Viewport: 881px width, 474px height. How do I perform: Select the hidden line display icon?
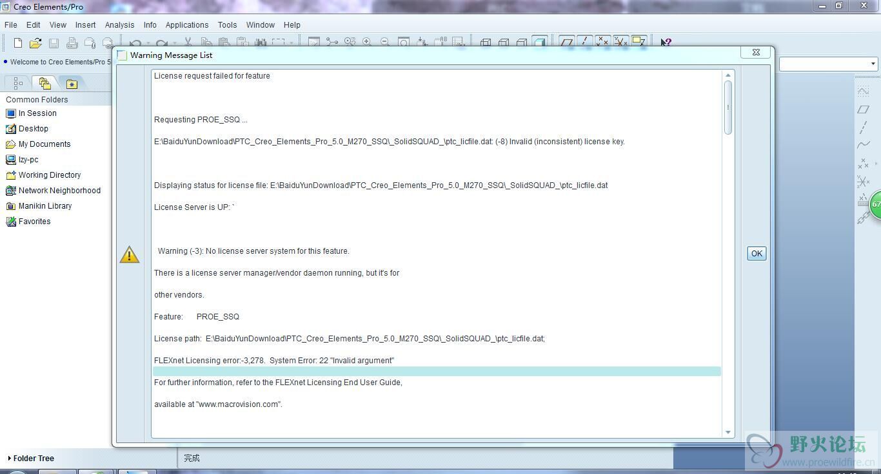click(504, 43)
